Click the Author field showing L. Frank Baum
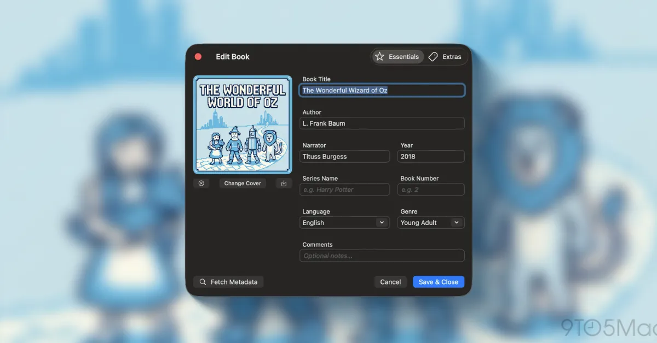657x343 pixels. [382, 123]
